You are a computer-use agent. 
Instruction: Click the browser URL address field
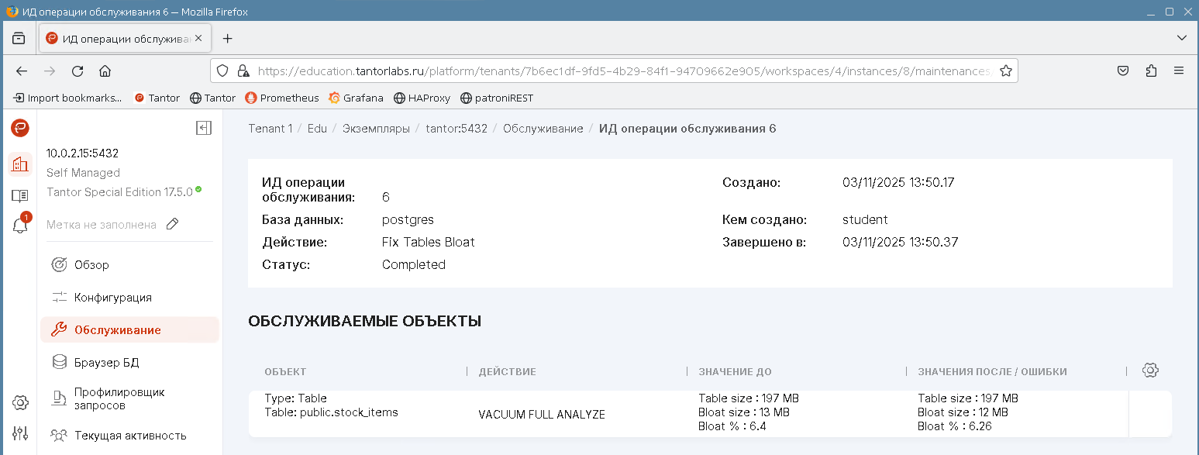(620, 71)
